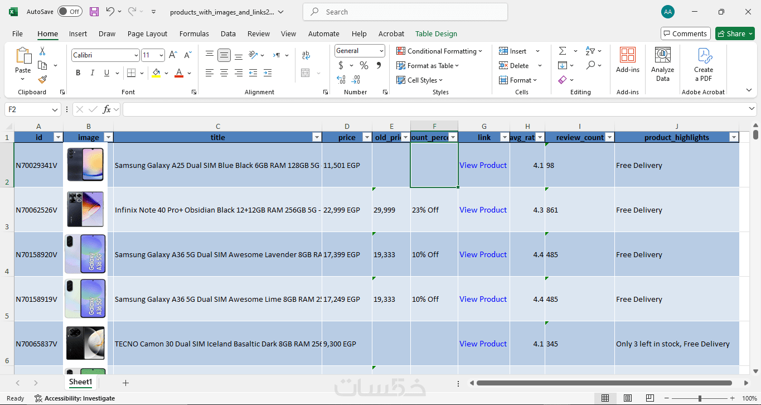This screenshot has width=761, height=405.
Task: Toggle Underline formatting
Action: click(x=106, y=73)
